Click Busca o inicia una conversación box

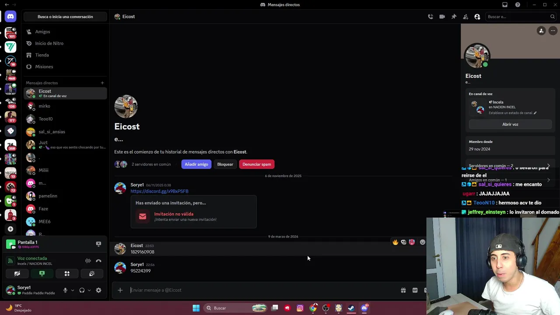tap(65, 17)
